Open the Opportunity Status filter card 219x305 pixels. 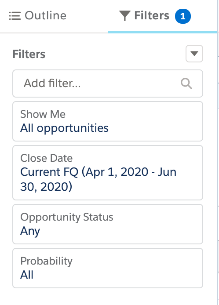click(108, 224)
